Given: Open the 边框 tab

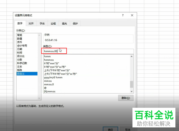Looking at the screenshot, I should click(x=53, y=24).
